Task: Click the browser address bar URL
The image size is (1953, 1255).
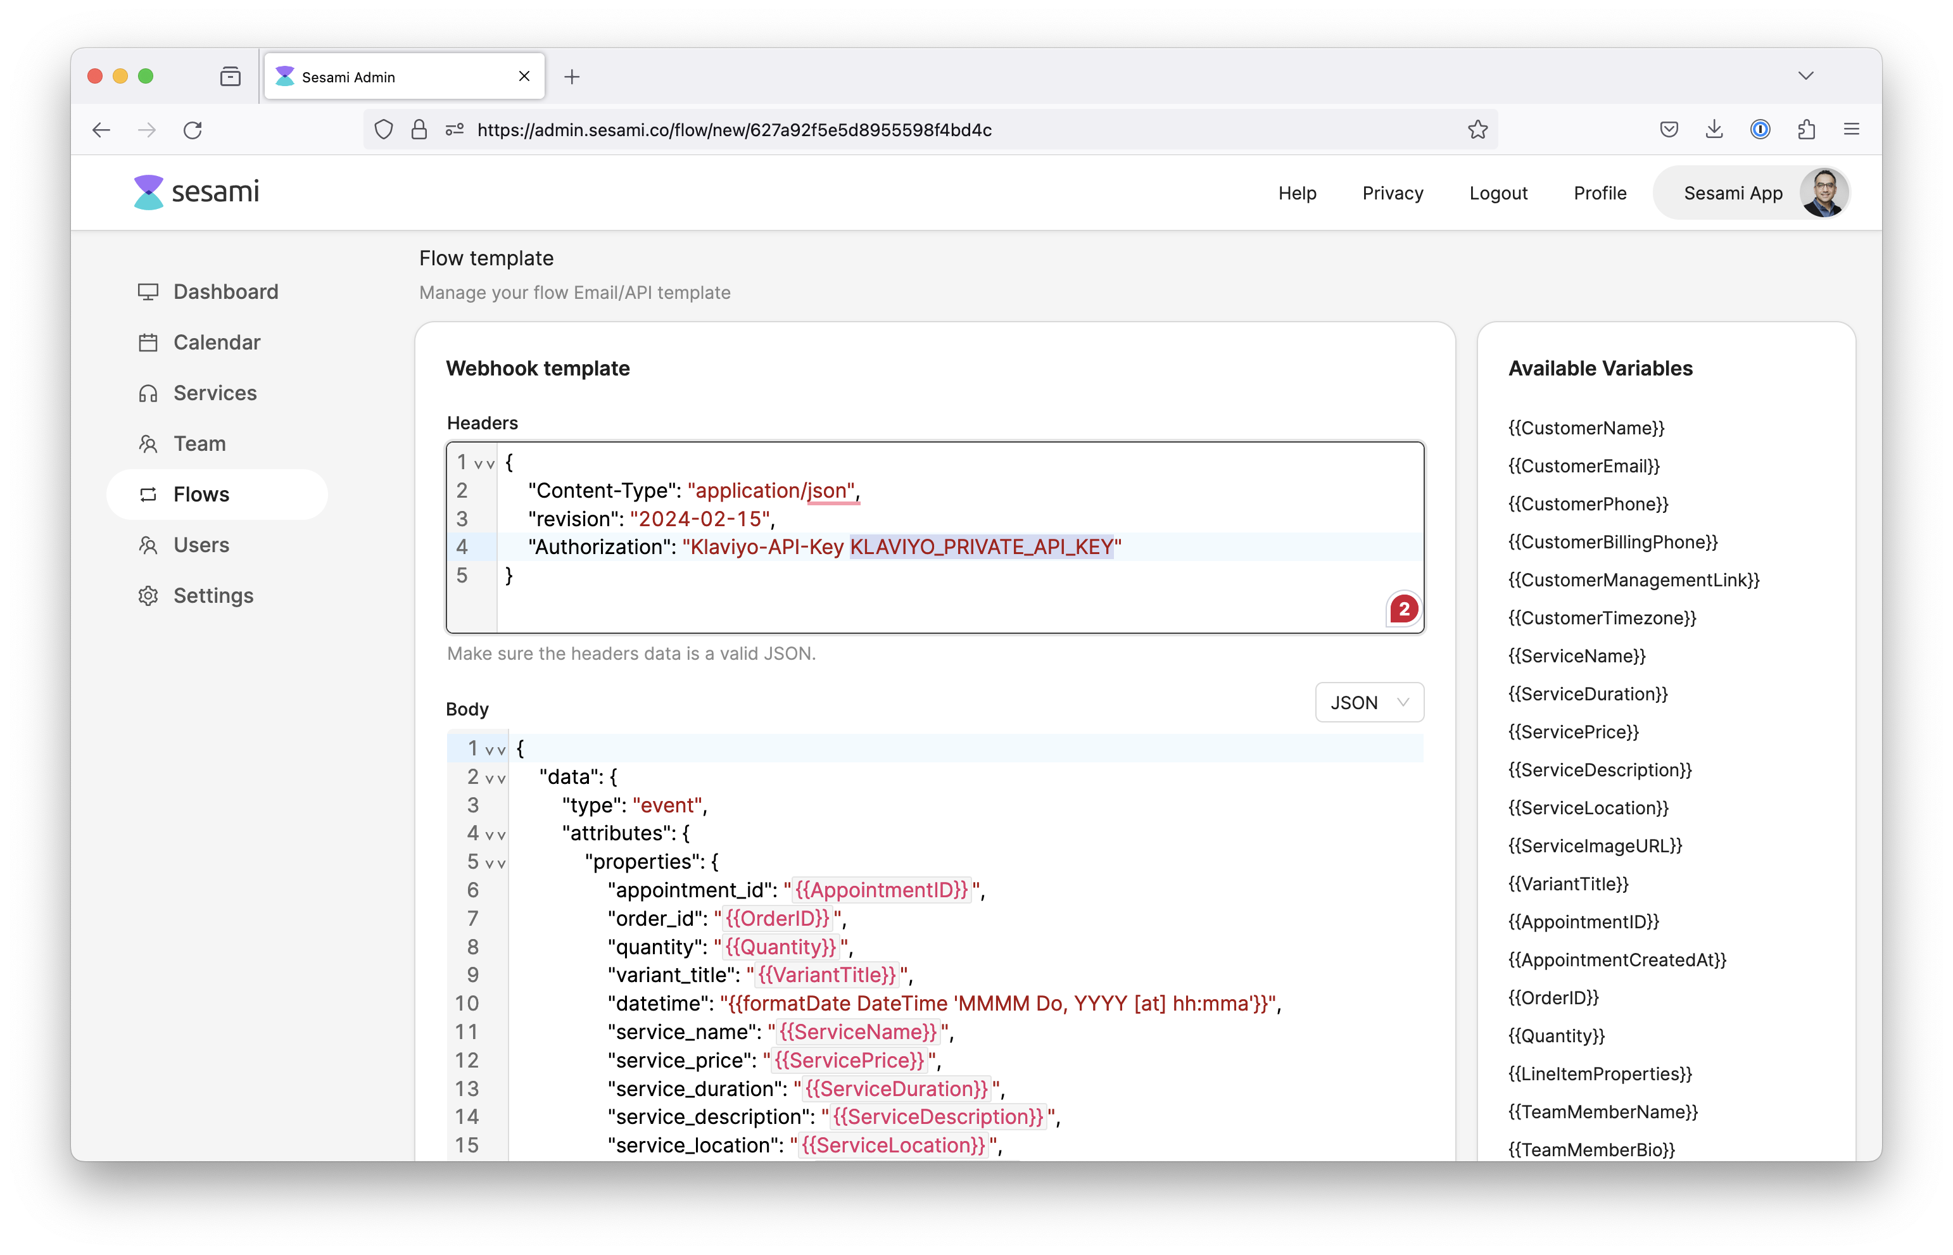Action: 734,130
